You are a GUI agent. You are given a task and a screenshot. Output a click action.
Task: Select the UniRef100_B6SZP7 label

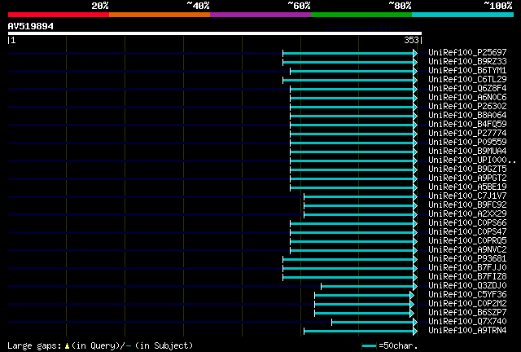click(x=467, y=313)
